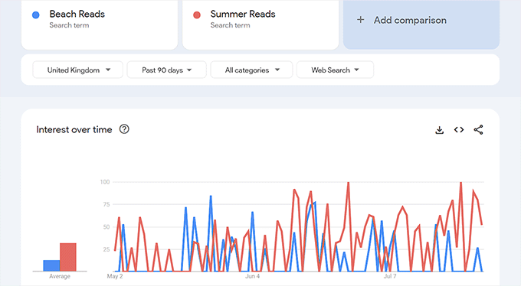Viewport: 521px width, 286px height.
Task: Click the 100 y-axis value
Action: 105,182
